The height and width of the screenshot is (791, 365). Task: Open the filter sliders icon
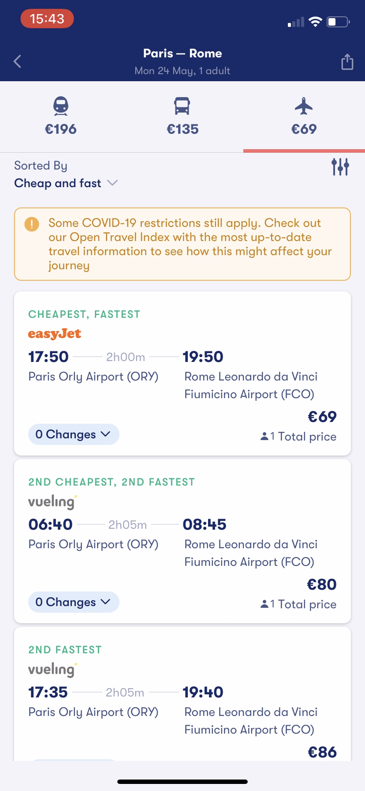click(340, 167)
